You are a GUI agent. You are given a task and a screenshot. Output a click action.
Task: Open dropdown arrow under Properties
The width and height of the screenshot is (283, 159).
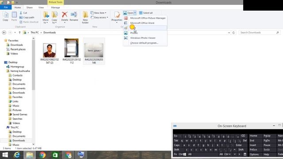[x=117, y=23]
